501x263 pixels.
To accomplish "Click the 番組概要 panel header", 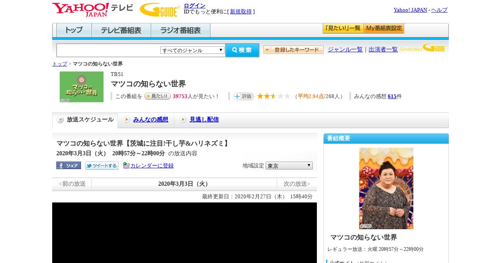I will [386, 139].
